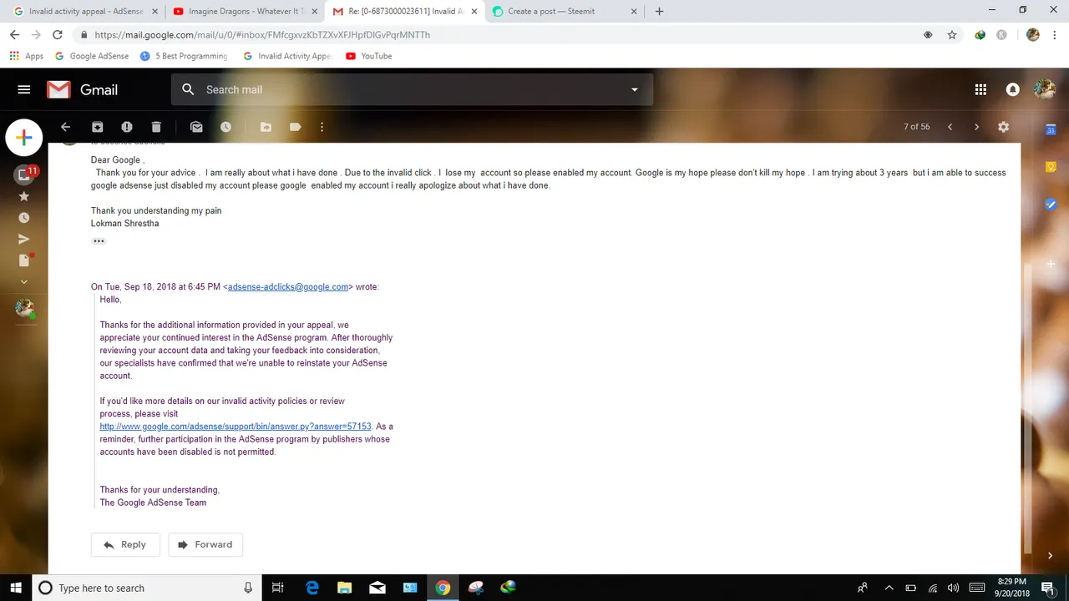Open the Labels tag icon

point(295,127)
